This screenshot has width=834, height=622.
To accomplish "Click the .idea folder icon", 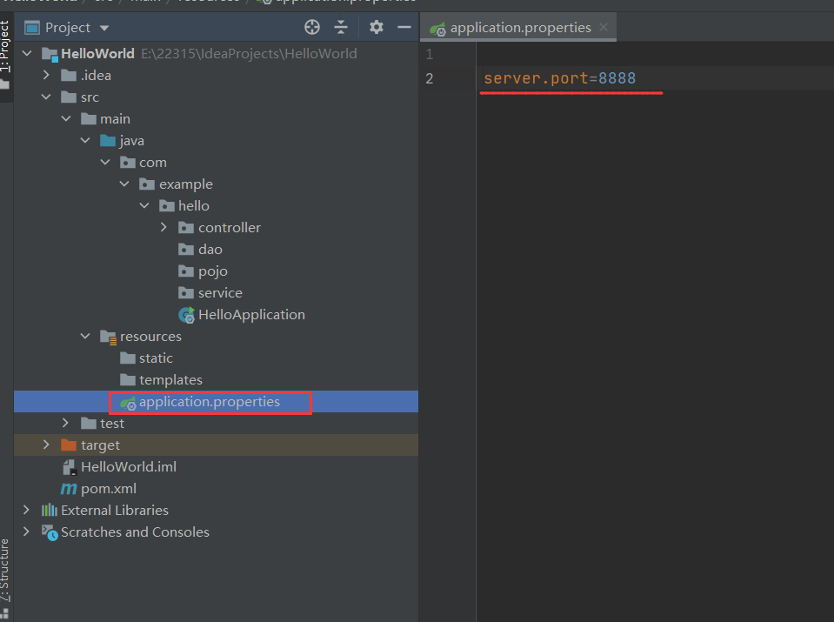I will tap(69, 76).
